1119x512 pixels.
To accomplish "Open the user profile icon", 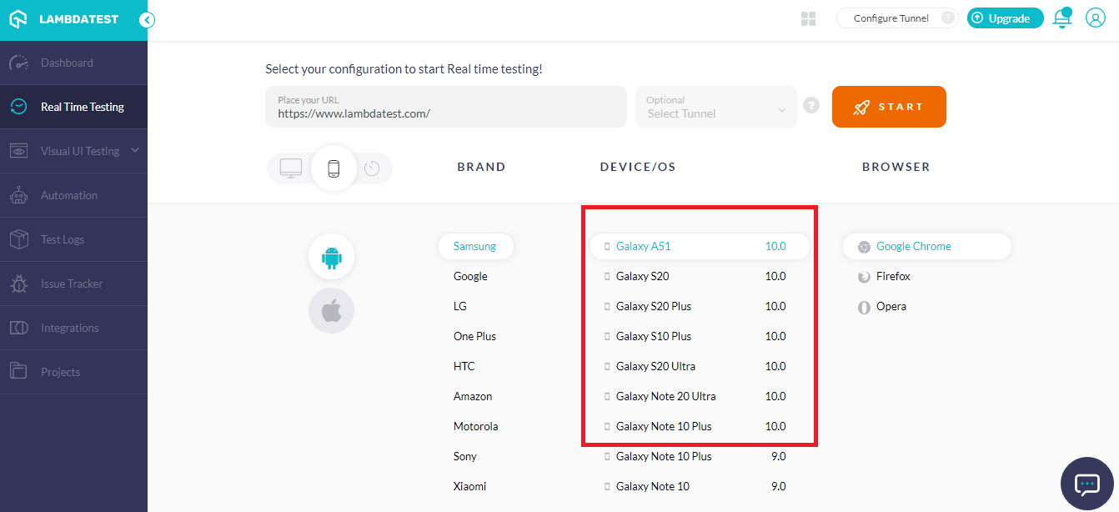I will click(x=1095, y=18).
